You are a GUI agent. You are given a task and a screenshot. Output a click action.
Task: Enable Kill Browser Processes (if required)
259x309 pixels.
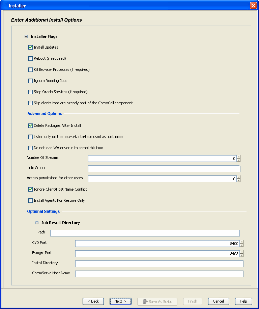pyautogui.click(x=30, y=69)
